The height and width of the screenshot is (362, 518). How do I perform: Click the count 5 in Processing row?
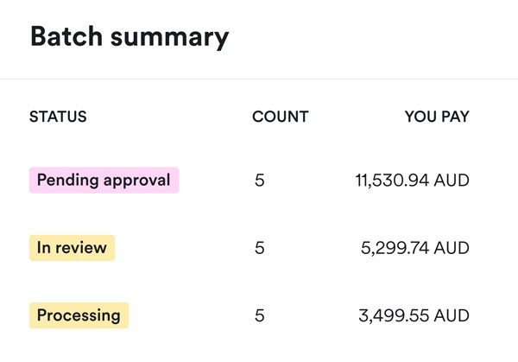point(259,316)
